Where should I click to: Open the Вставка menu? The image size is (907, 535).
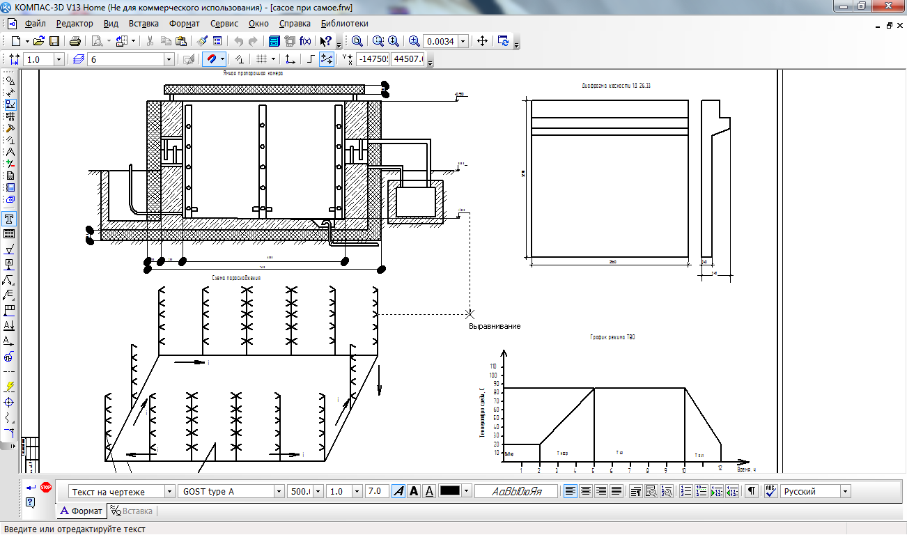click(x=144, y=23)
